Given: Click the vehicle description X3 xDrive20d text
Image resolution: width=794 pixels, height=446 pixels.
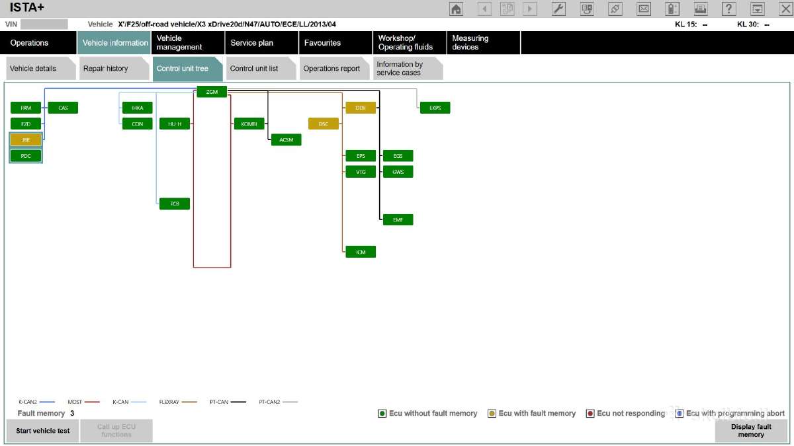Looking at the screenshot, I should [227, 24].
